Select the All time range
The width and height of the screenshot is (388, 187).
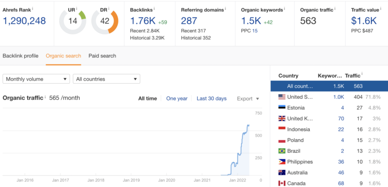click(148, 99)
